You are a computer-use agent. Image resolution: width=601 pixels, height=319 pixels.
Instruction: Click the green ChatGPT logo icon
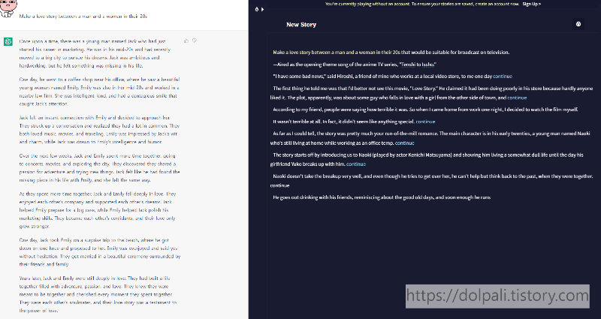(x=8, y=41)
